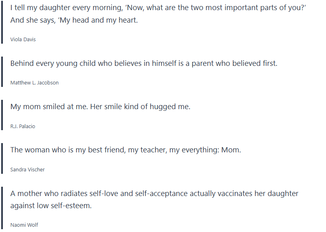326x232 pixels.
Task: Click the R.J. Palacio author name
Action: click(x=23, y=126)
